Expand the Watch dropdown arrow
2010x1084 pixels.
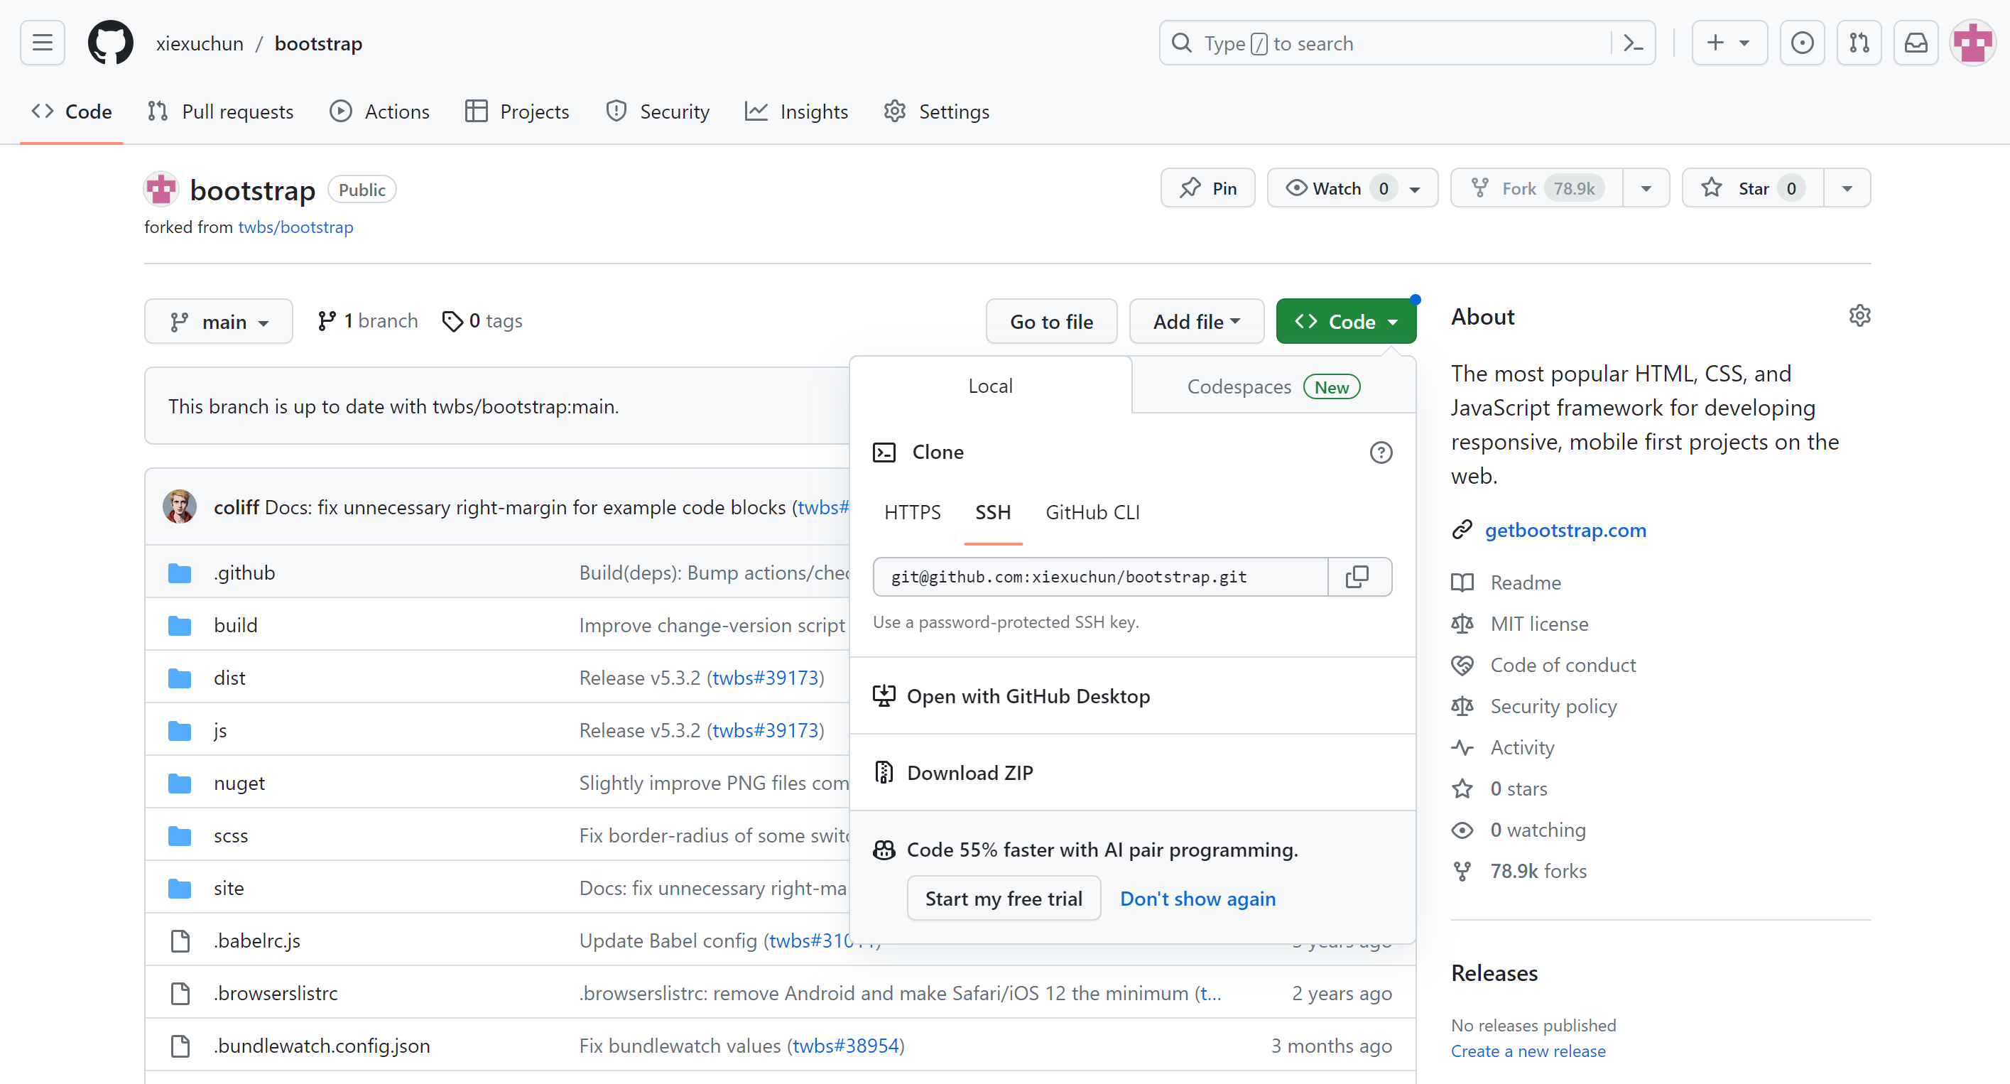1418,188
